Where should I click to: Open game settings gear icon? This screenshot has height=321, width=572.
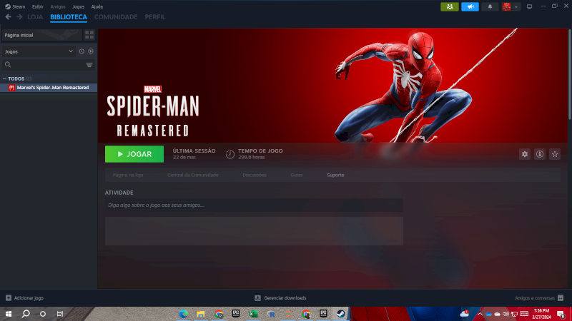(525, 154)
